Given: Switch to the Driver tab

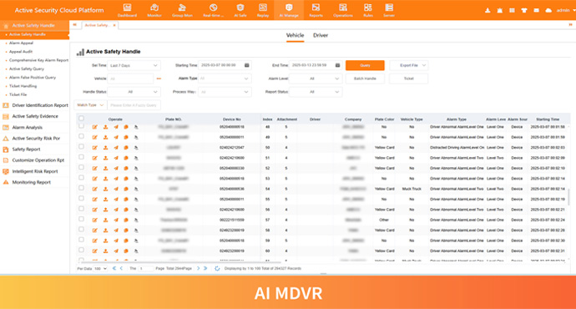Looking at the screenshot, I should pyautogui.click(x=321, y=35).
